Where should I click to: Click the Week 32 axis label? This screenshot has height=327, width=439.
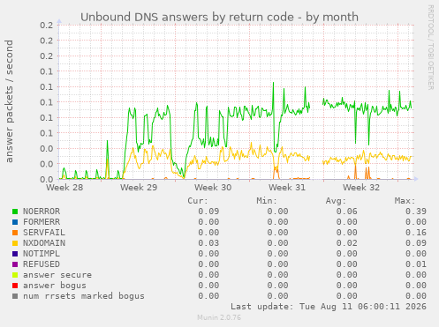pos(361,188)
